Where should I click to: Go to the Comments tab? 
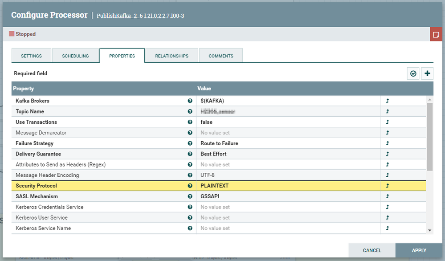pyautogui.click(x=221, y=56)
